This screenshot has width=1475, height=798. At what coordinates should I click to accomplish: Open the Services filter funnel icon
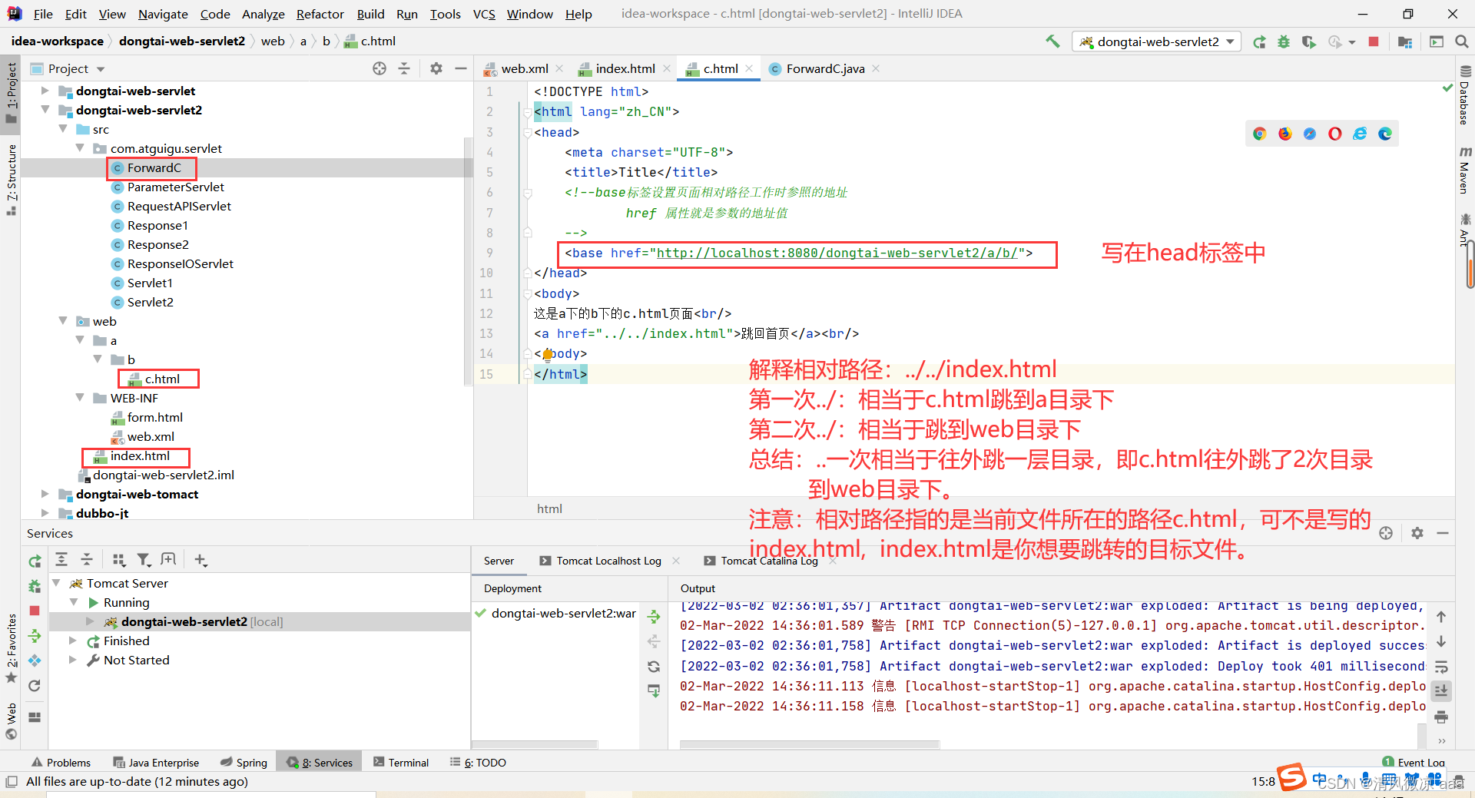click(144, 560)
